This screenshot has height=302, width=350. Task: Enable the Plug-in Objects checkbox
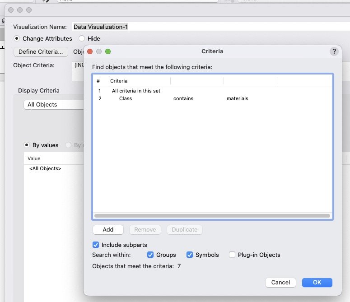[232, 255]
